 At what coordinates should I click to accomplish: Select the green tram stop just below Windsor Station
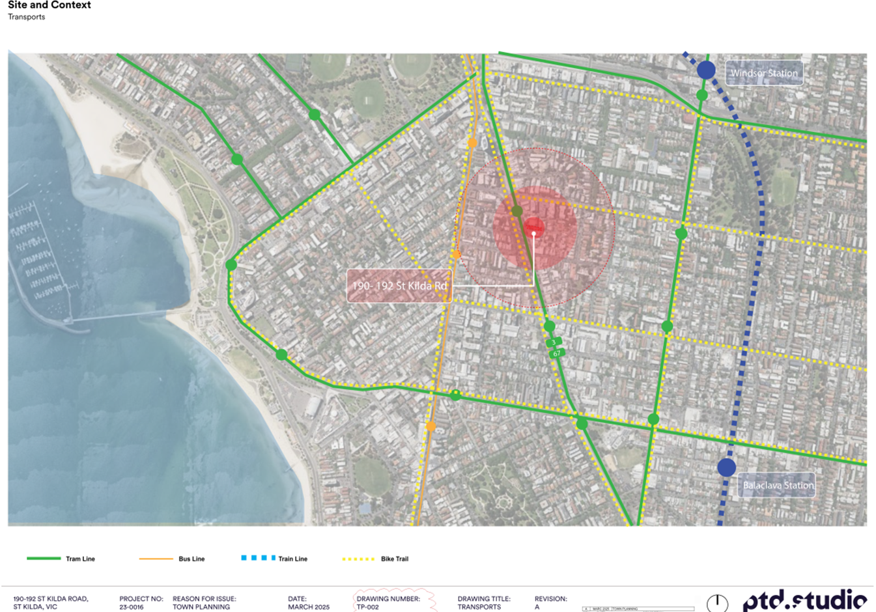[x=702, y=95]
